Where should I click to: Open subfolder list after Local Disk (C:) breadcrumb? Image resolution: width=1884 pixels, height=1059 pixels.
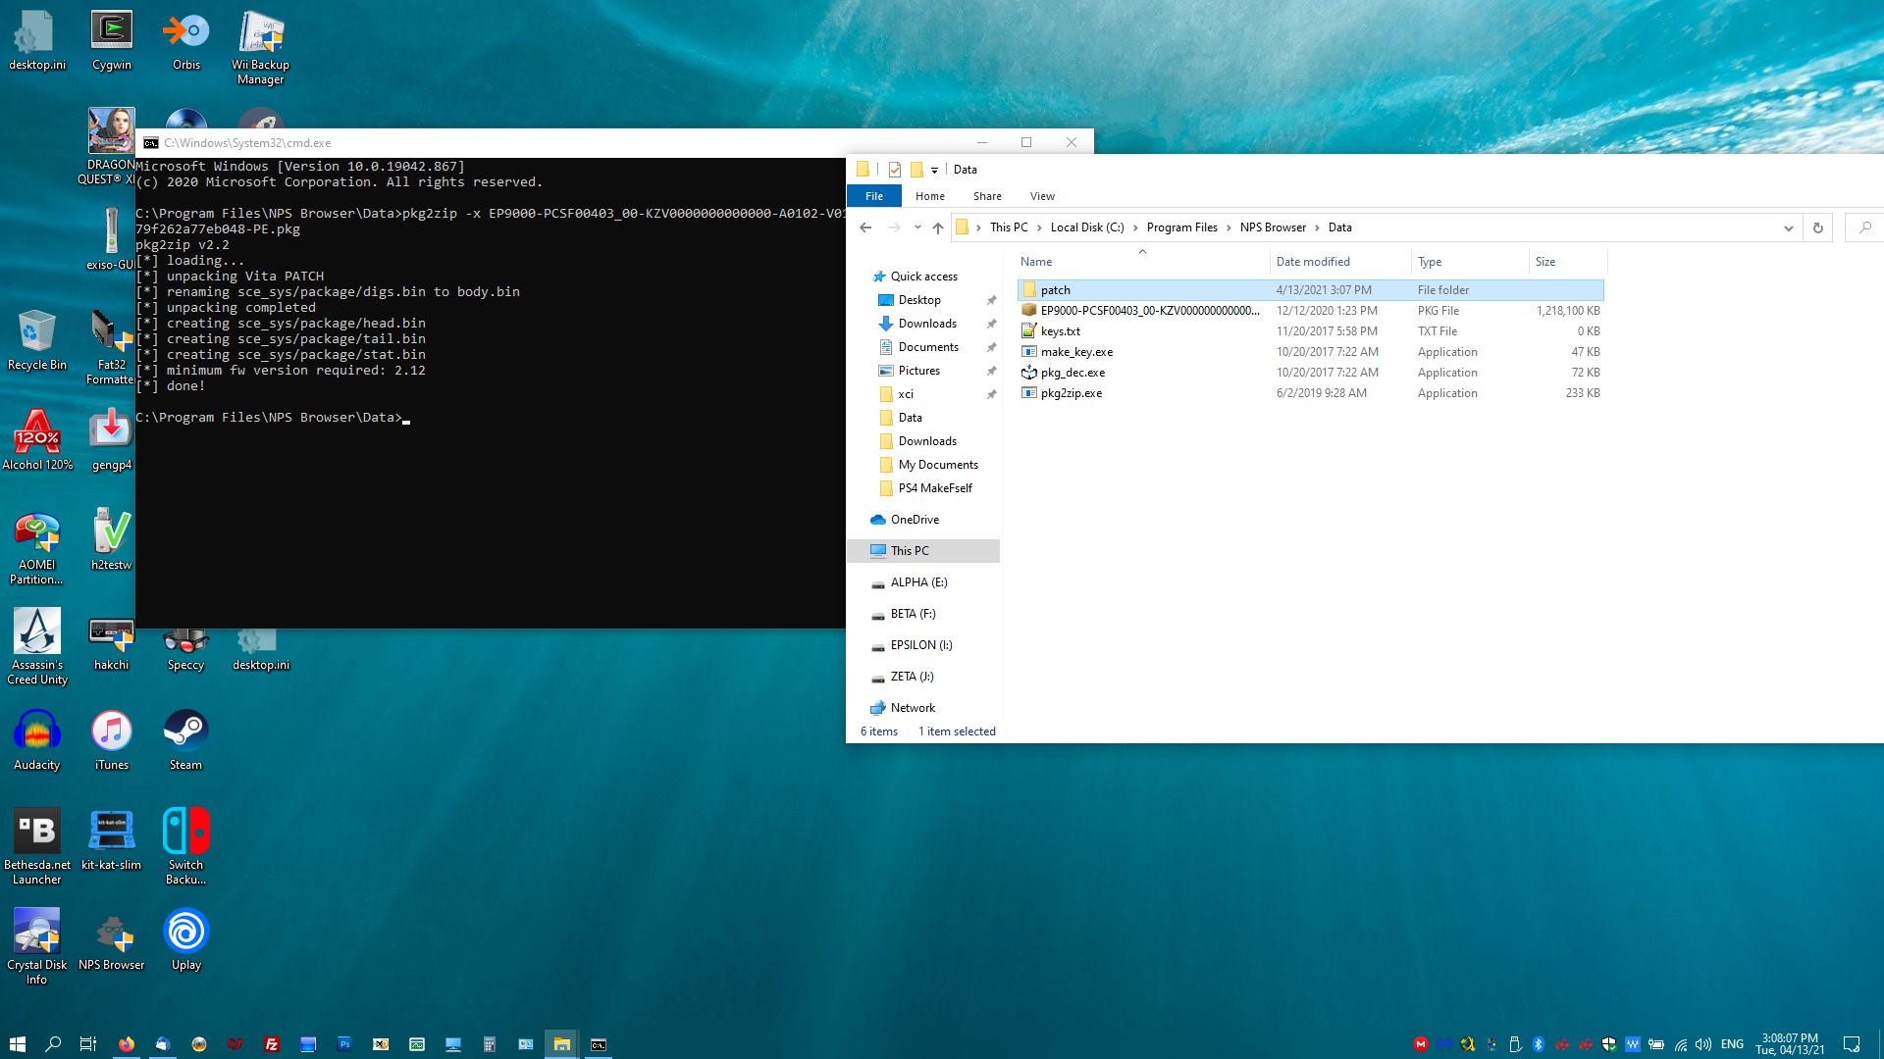[x=1136, y=227]
